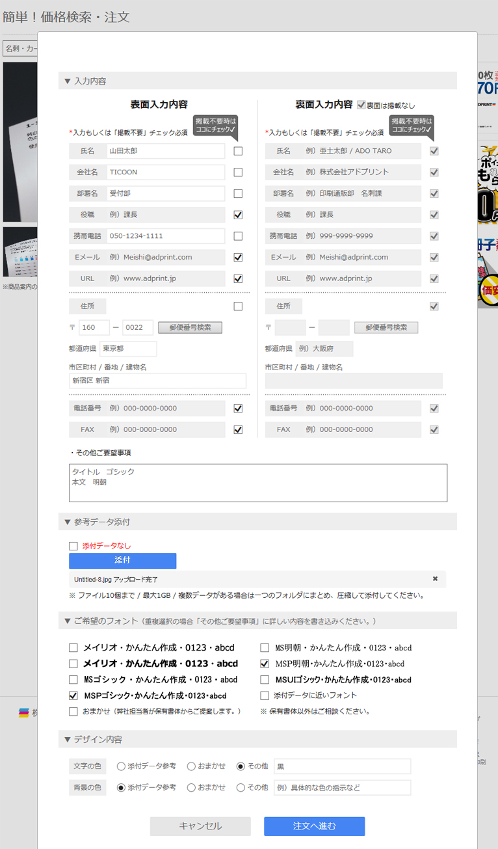Collapse the 参考データ添付 section

click(x=97, y=522)
